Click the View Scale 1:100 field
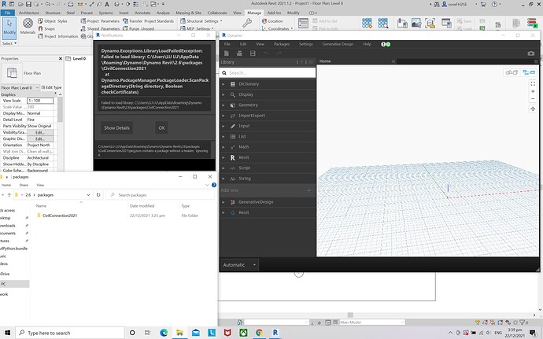Viewport: 543px width, 339px height. click(40, 101)
